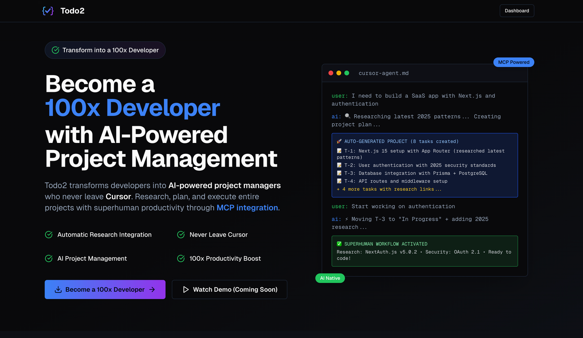Select the play icon in the Watch Demo button

pyautogui.click(x=185, y=289)
